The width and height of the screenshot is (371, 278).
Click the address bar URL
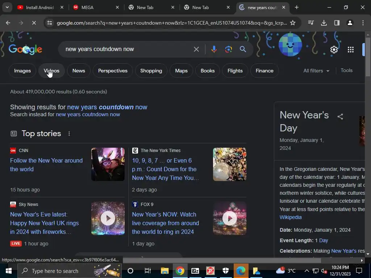[172, 23]
